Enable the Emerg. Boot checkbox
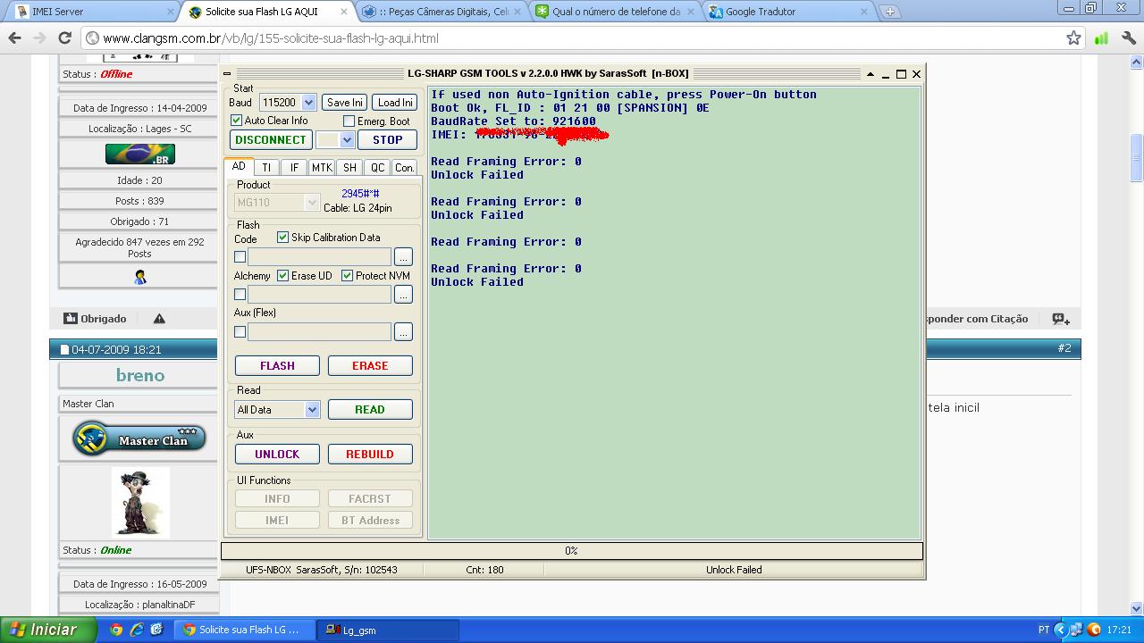 (x=349, y=121)
